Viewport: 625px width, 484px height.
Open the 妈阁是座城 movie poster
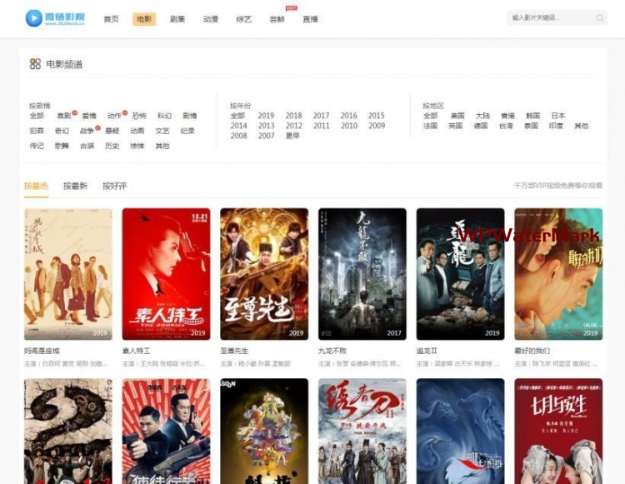[x=68, y=274]
